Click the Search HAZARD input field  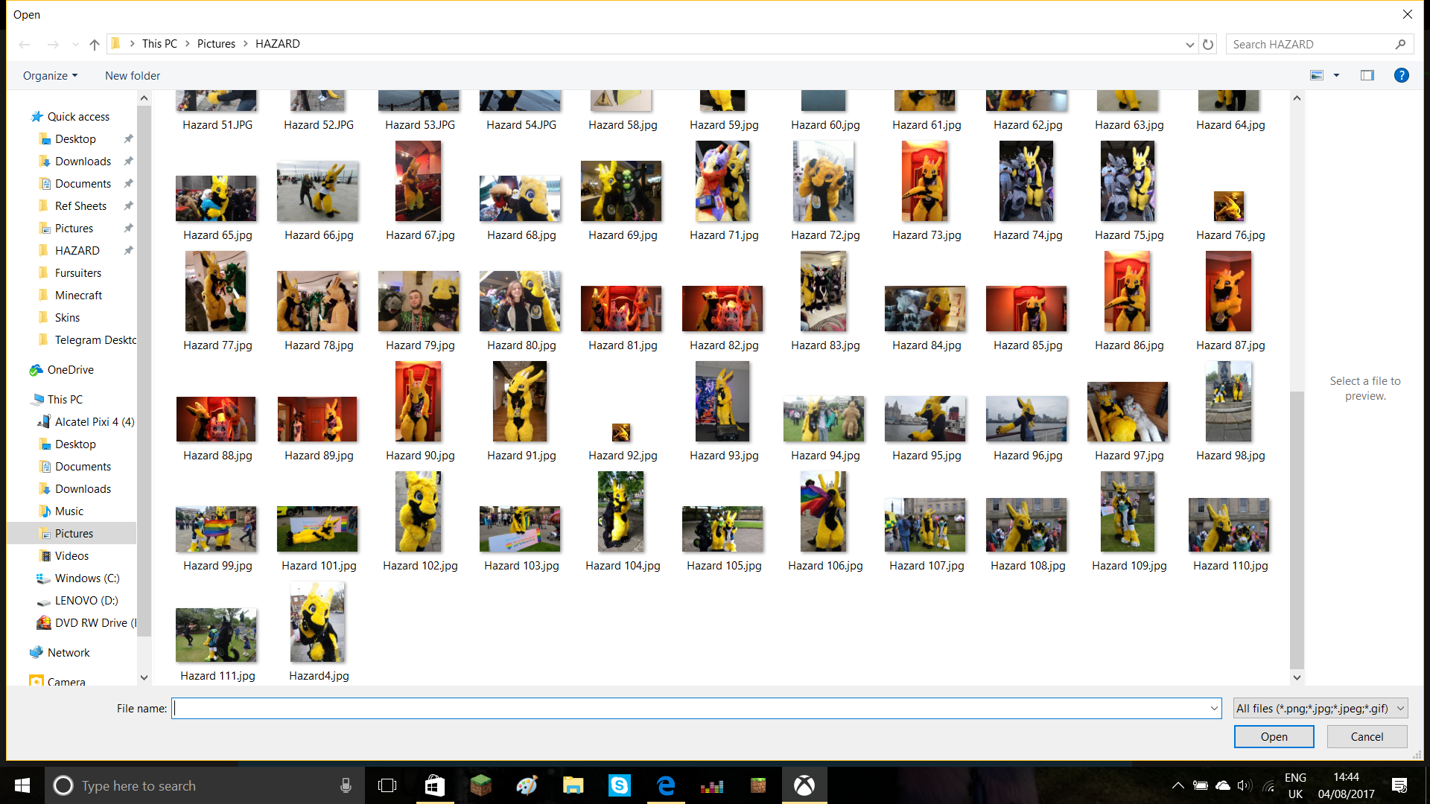click(x=1312, y=44)
